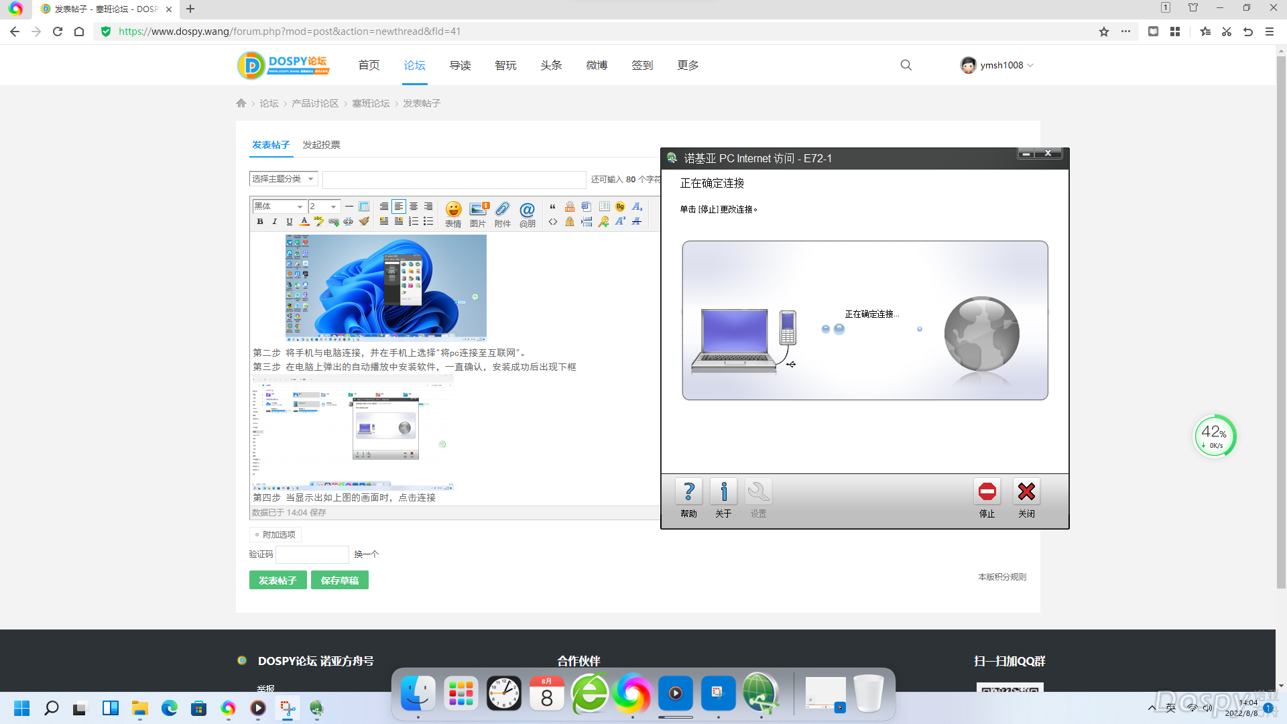Insert a table using the grid icon
The image size is (1287, 724).
pos(364,206)
